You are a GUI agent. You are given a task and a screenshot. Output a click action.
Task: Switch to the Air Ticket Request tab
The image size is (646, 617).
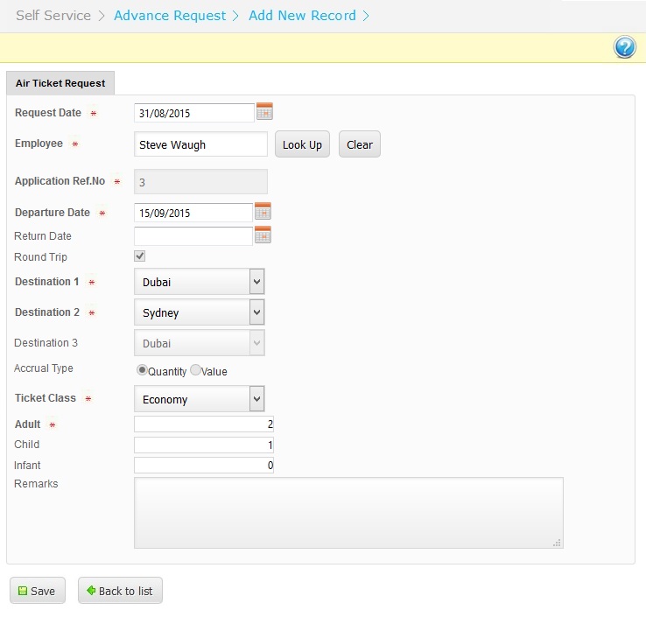pyautogui.click(x=60, y=83)
